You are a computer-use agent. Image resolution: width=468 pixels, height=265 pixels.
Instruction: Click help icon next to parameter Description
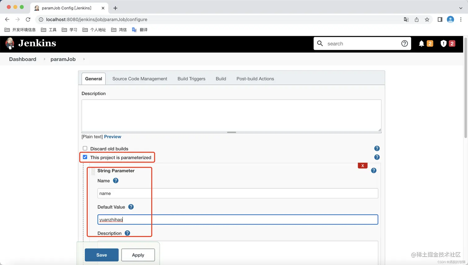tap(127, 233)
